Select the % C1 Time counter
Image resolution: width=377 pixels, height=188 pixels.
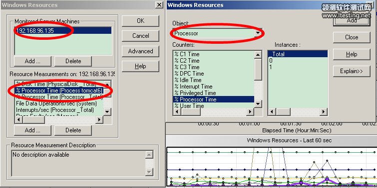click(x=214, y=54)
